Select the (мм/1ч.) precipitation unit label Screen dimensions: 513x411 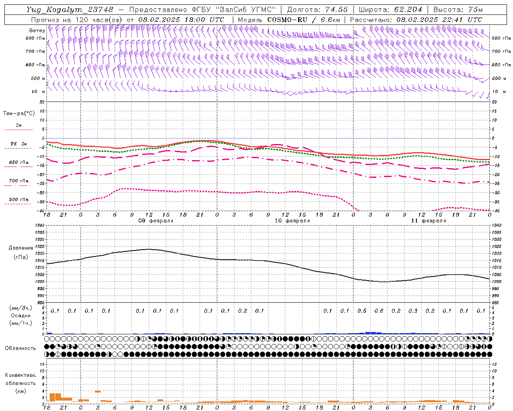(21, 323)
